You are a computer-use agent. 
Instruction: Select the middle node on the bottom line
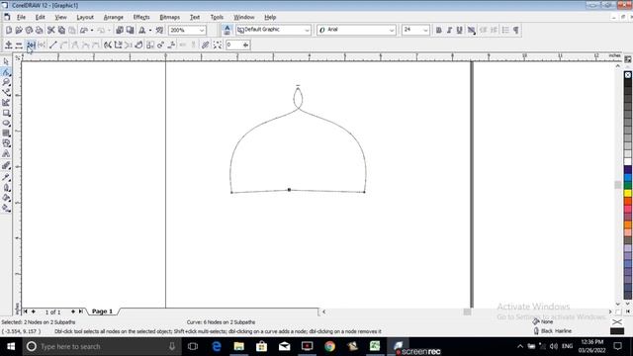click(x=289, y=189)
